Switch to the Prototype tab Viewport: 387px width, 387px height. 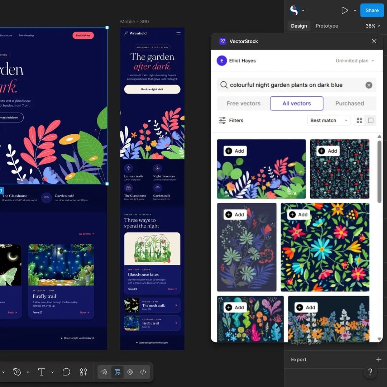[326, 26]
